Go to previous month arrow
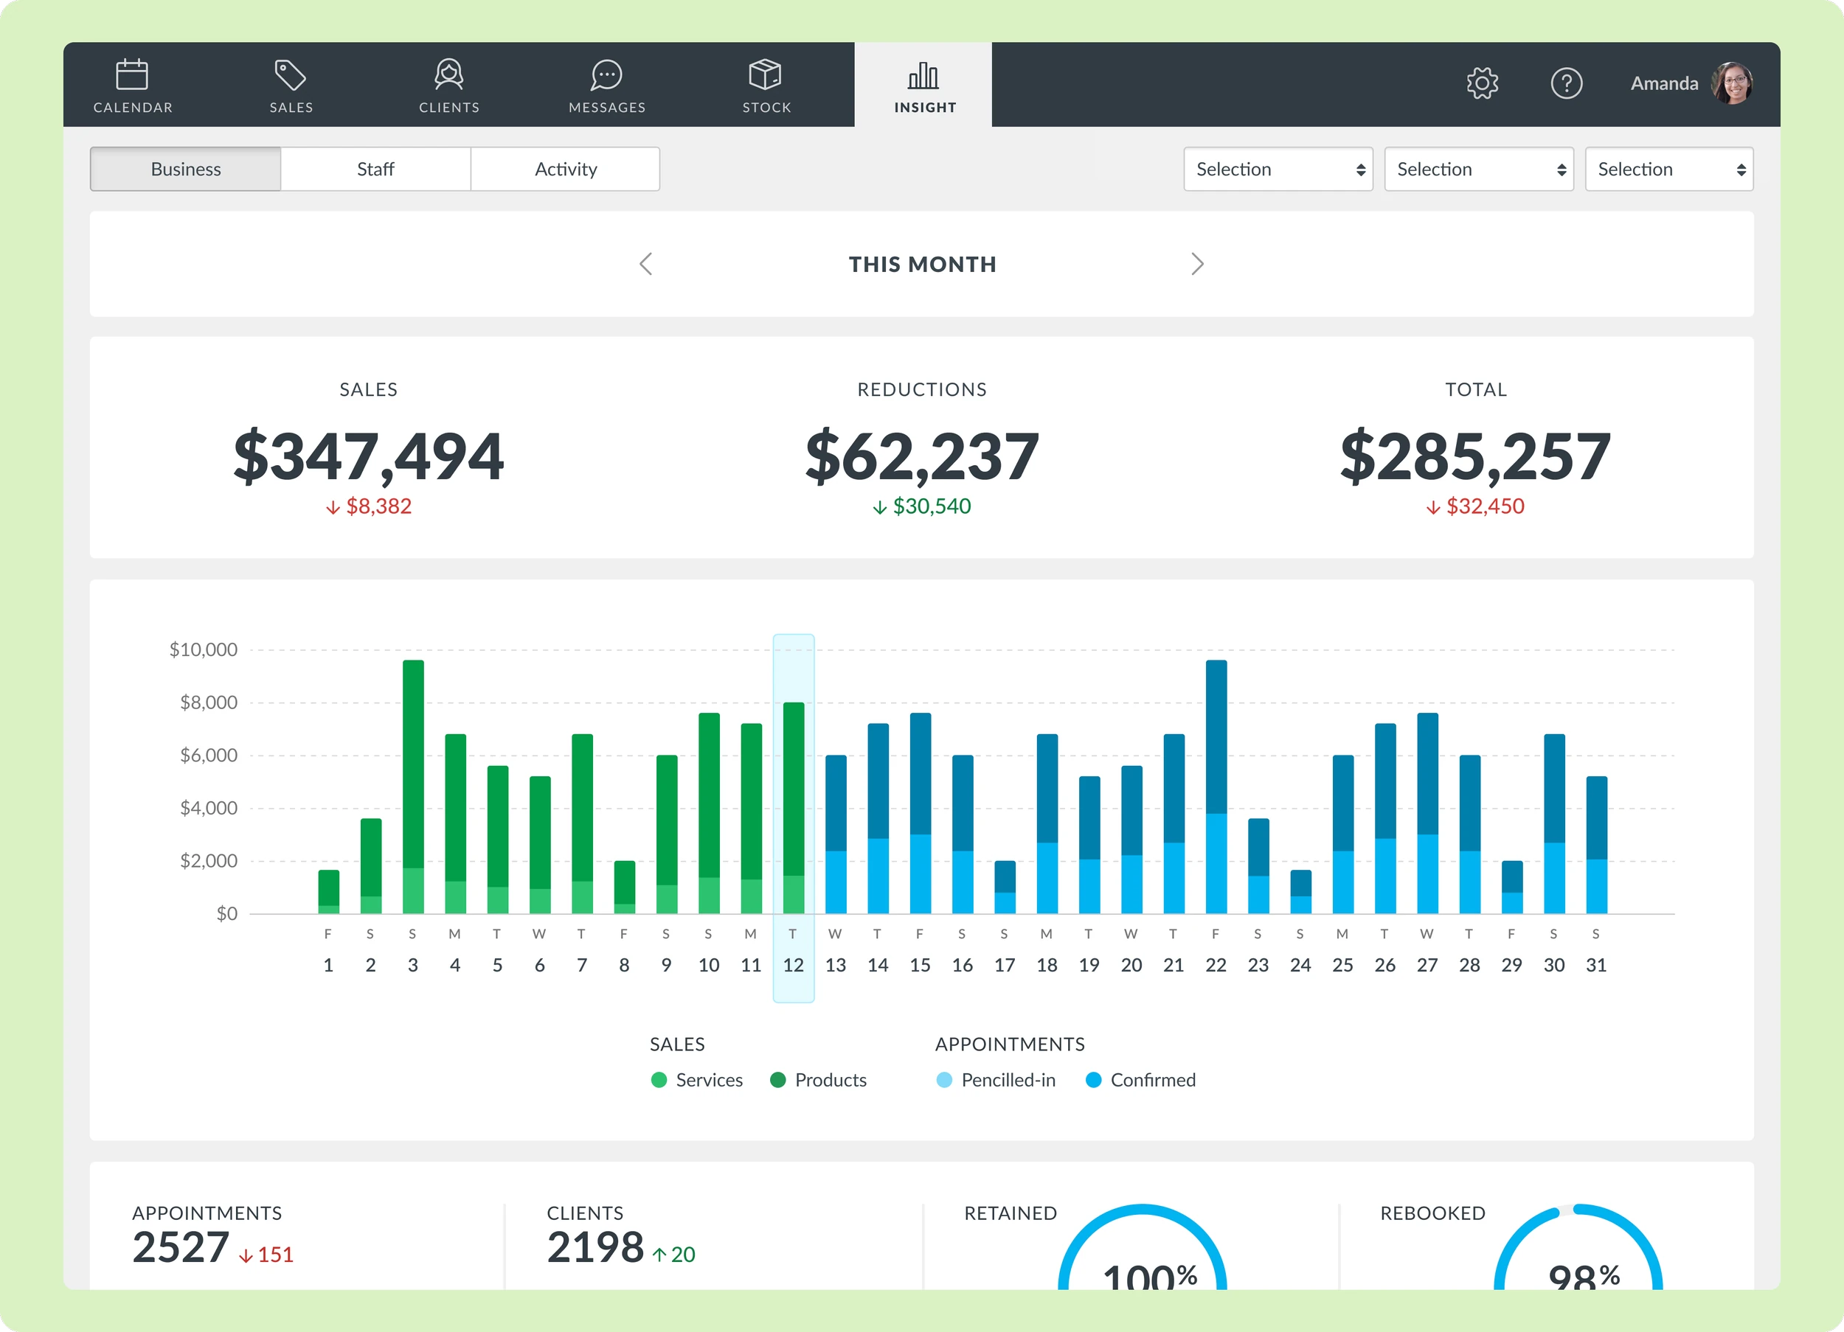Viewport: 1844px width, 1332px height. coord(645,264)
